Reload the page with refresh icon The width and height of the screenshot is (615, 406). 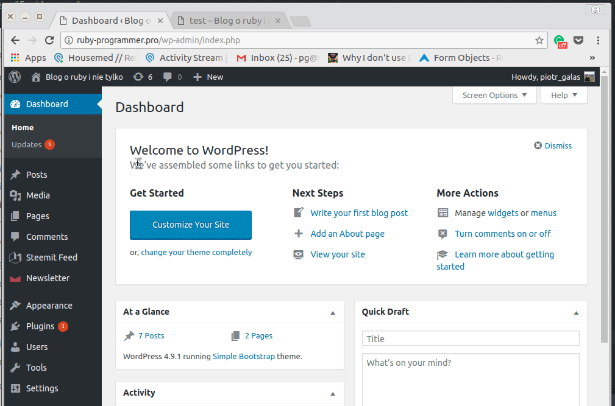point(49,40)
